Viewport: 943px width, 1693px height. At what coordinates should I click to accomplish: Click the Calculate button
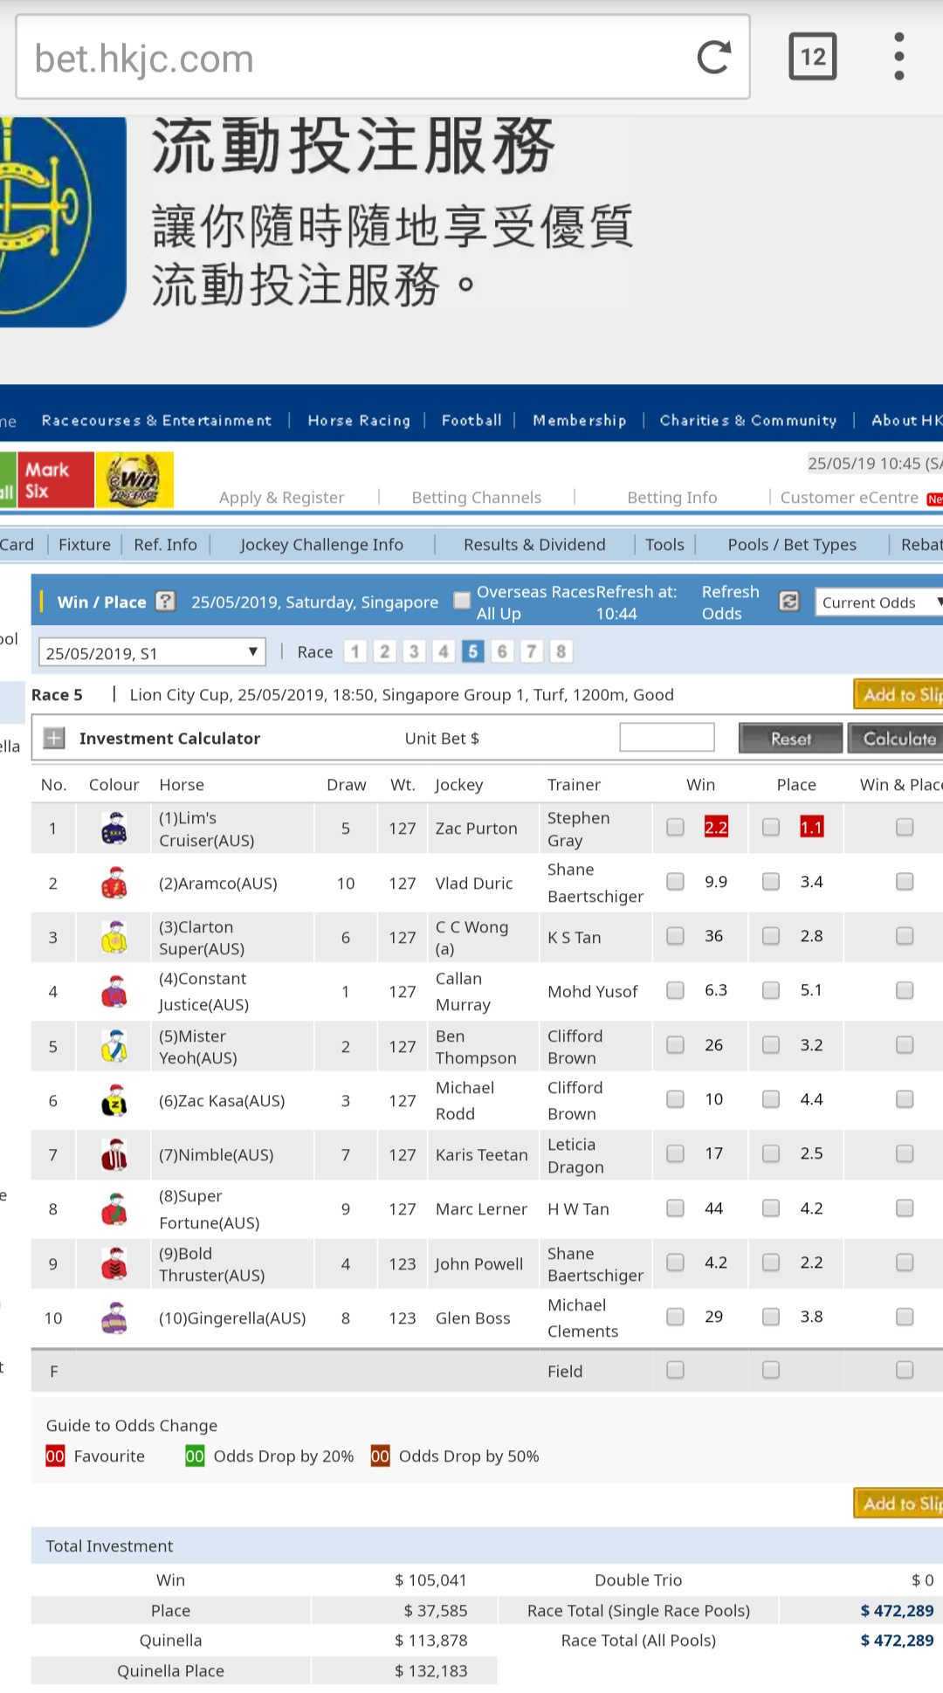897,738
